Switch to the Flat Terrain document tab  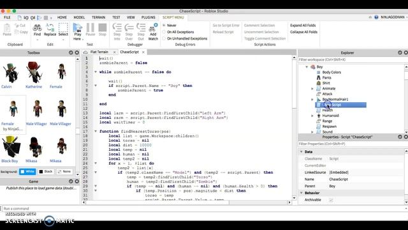pos(99,52)
